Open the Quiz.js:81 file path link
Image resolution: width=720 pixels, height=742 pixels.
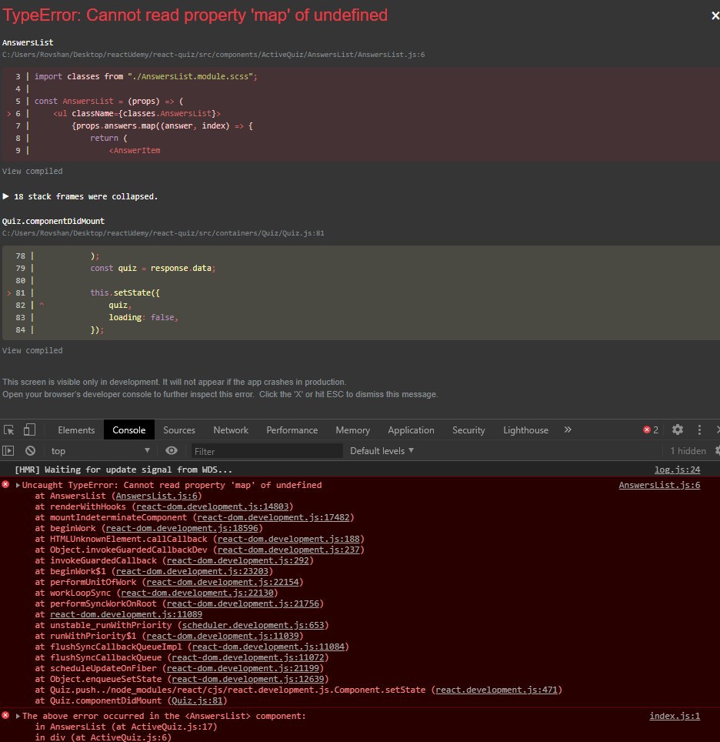point(163,232)
